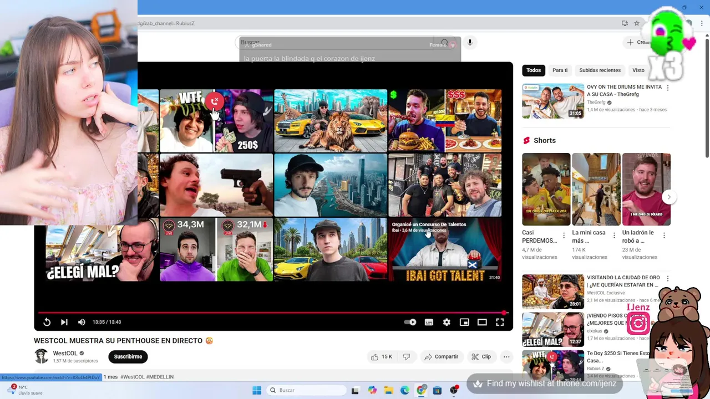Open the OBS Studio taskbar icon
The image size is (710, 399).
454,390
